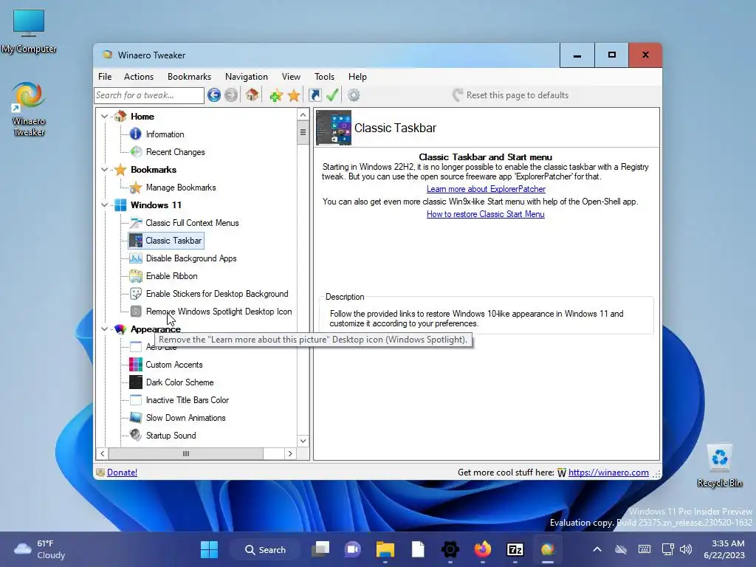Click tree scrollbar down arrow
The height and width of the screenshot is (567, 756).
(303, 441)
